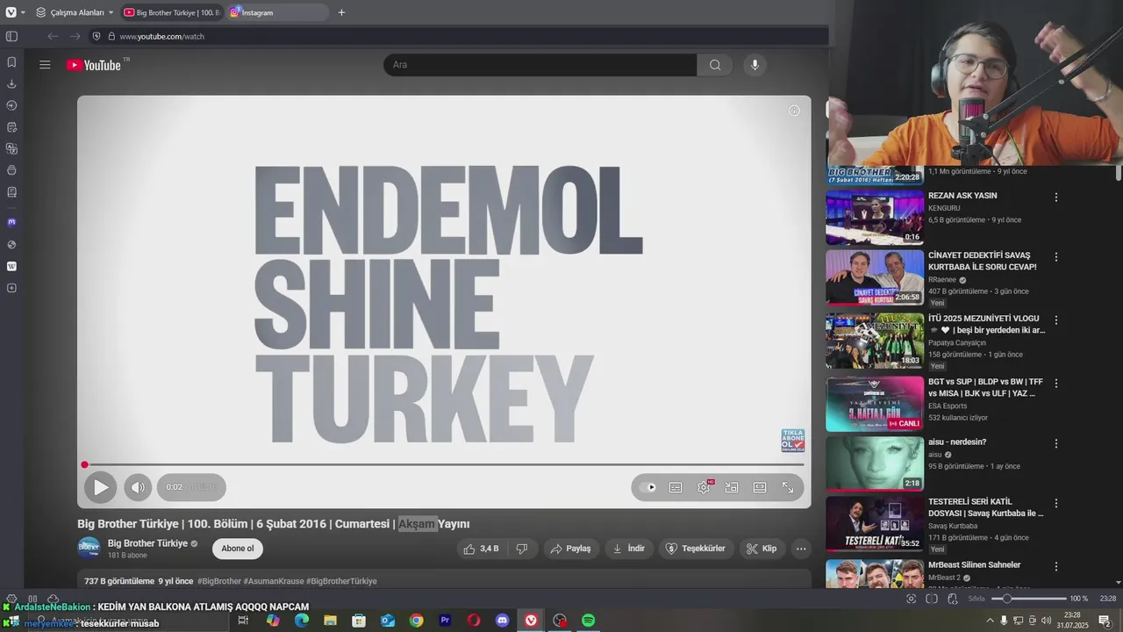Open the Bookmarks panel in sidebar
This screenshot has width=1123, height=632.
point(11,62)
